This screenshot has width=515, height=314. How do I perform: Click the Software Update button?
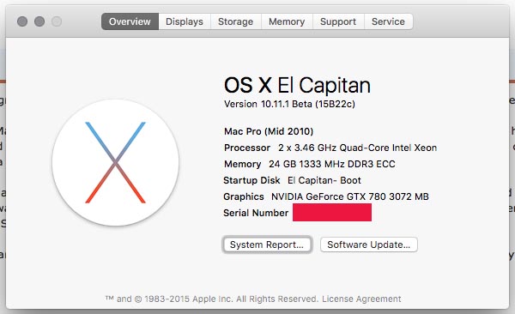click(368, 245)
